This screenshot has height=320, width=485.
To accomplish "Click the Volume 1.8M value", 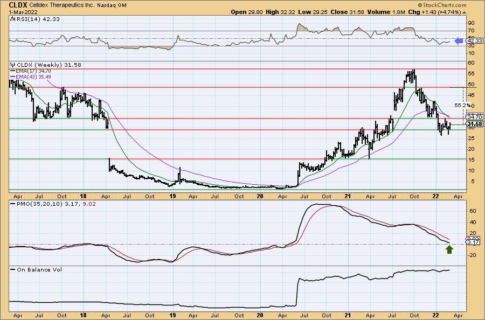I will click(386, 12).
